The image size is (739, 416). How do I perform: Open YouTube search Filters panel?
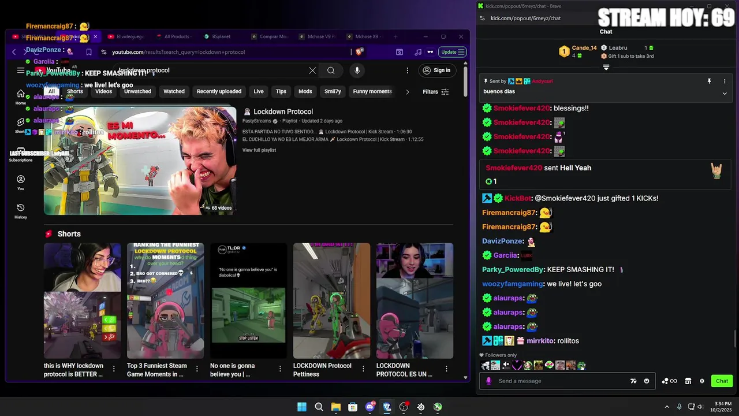coord(435,91)
